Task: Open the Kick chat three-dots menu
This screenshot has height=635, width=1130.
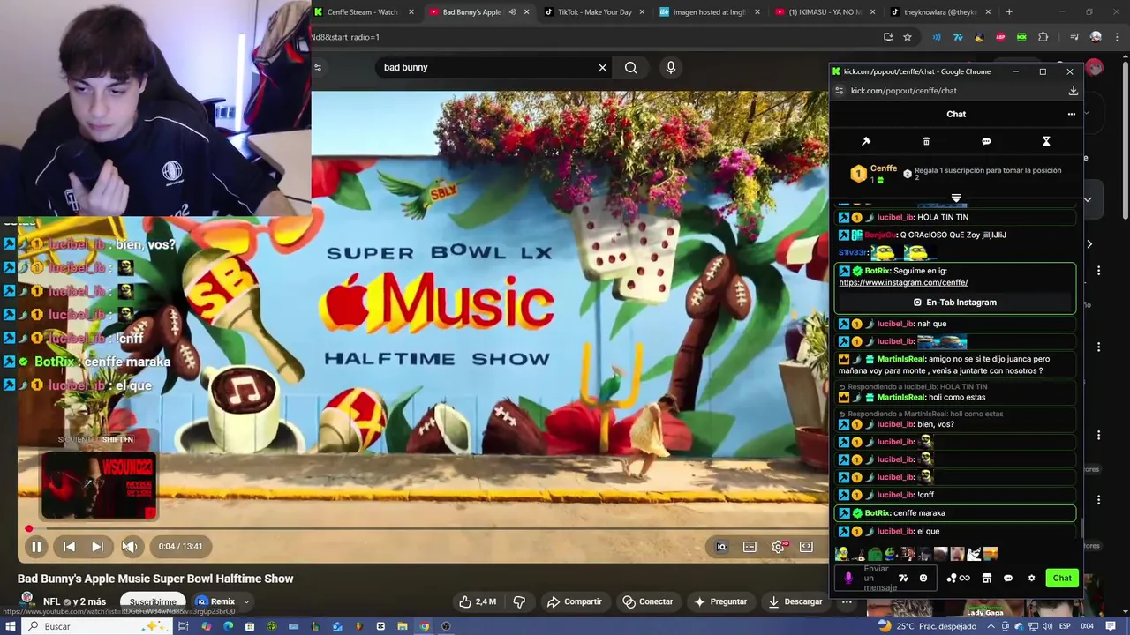Action: (x=1072, y=114)
